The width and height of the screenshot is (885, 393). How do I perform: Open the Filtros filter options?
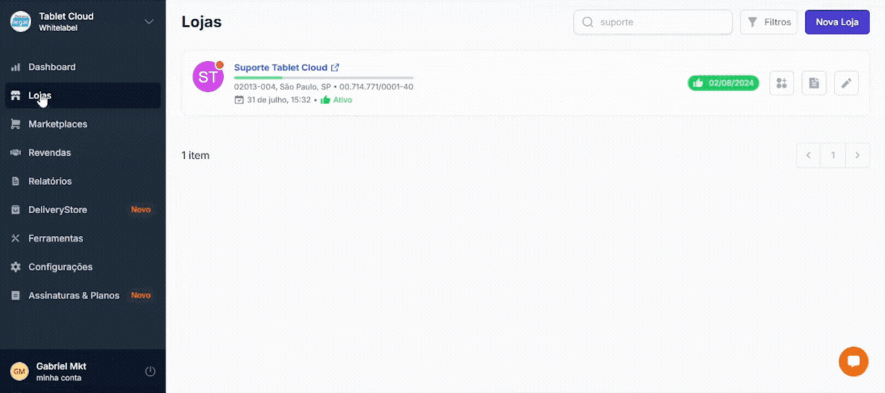(768, 22)
